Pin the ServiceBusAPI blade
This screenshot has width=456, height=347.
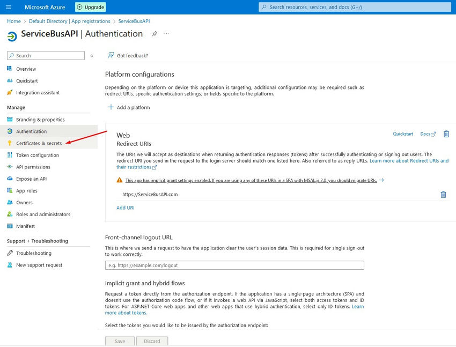tap(155, 34)
